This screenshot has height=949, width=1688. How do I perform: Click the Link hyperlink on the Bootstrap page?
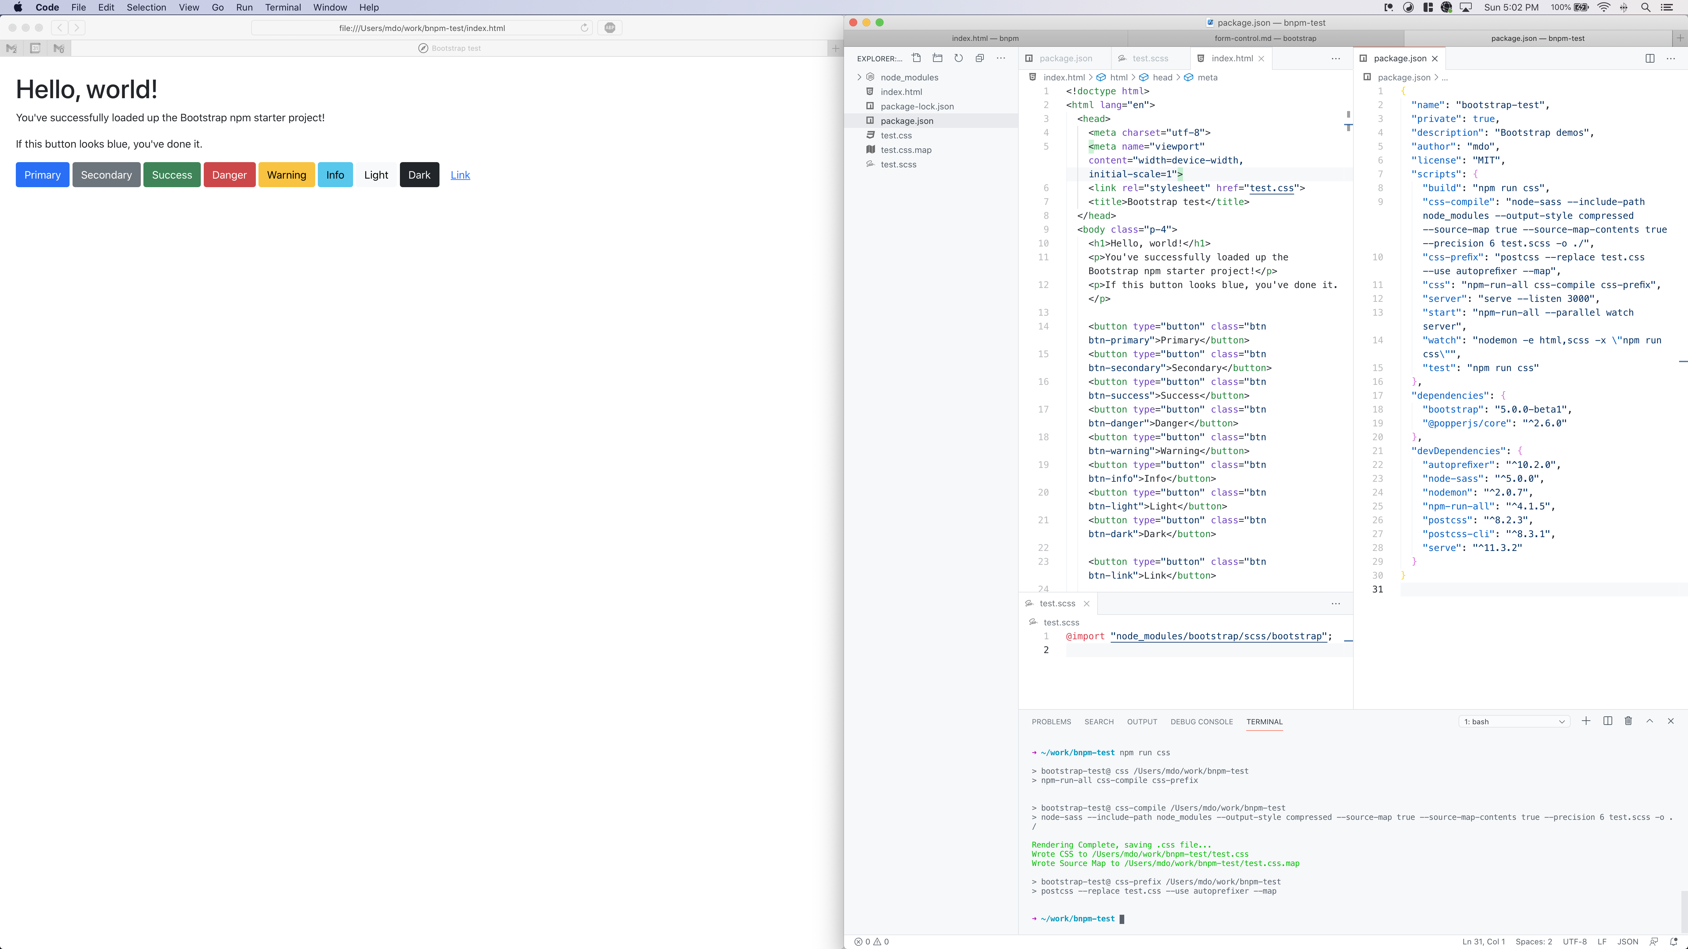pos(460,175)
